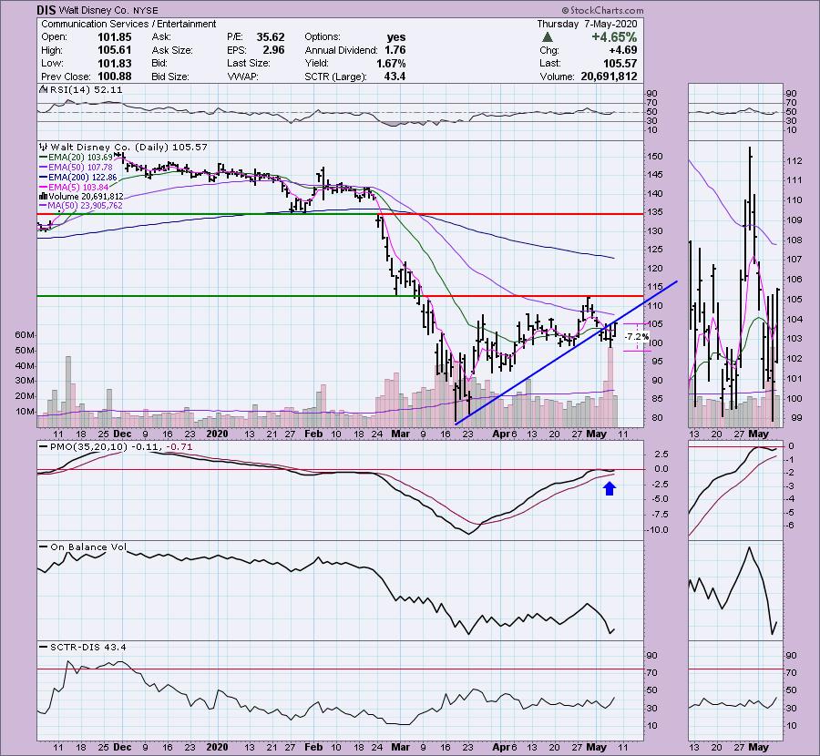Click the StockCharts.com watermark text

[x=603, y=10]
